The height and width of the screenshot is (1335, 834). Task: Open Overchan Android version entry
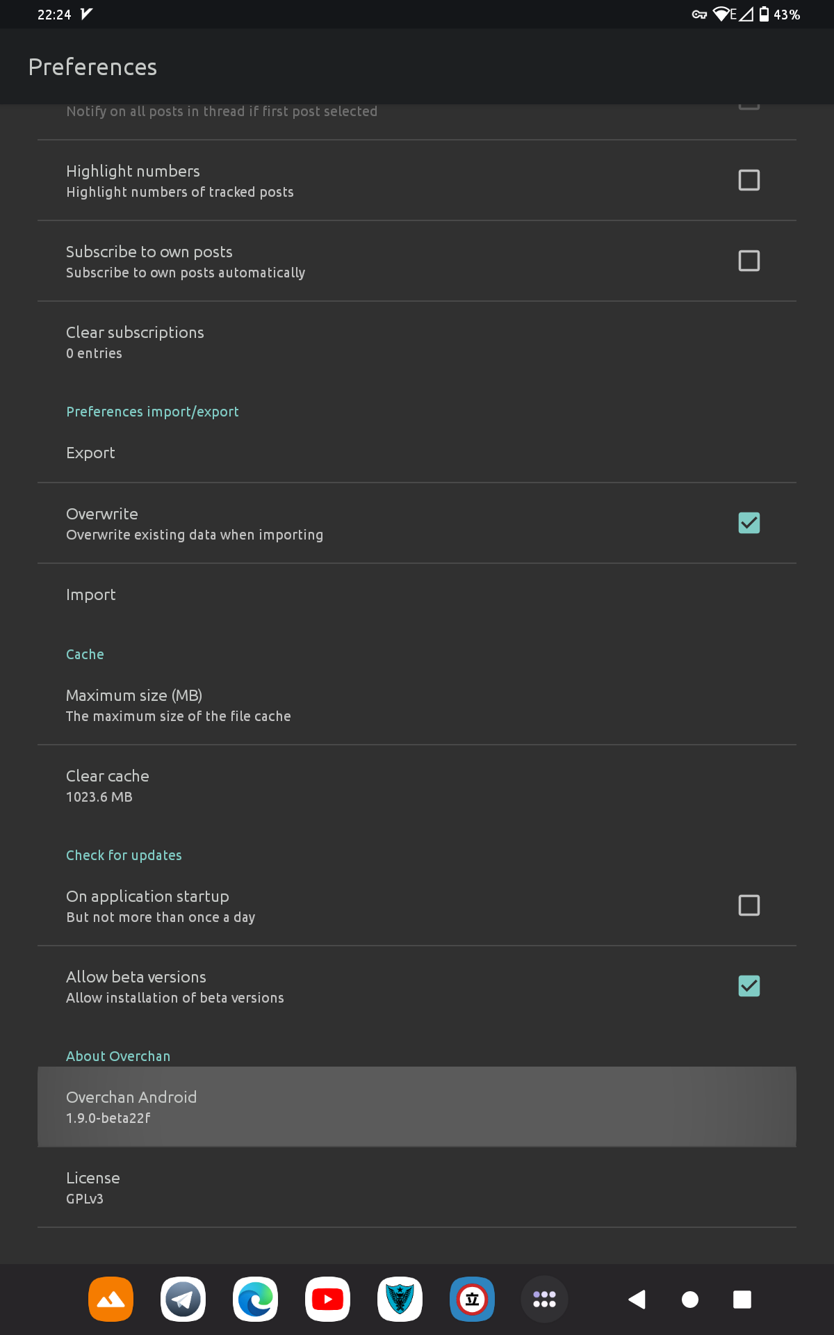tap(417, 1107)
